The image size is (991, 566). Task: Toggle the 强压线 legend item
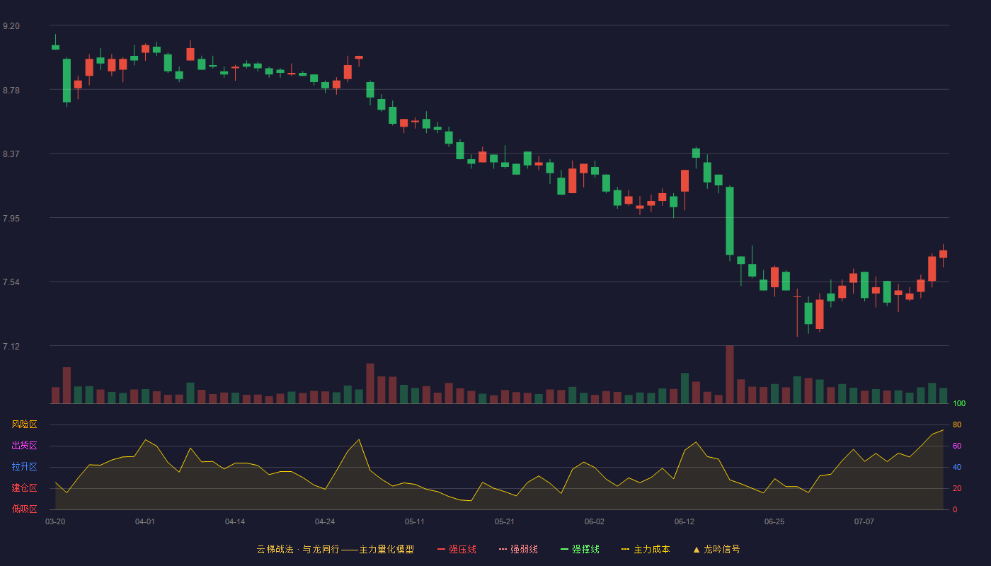(x=457, y=549)
